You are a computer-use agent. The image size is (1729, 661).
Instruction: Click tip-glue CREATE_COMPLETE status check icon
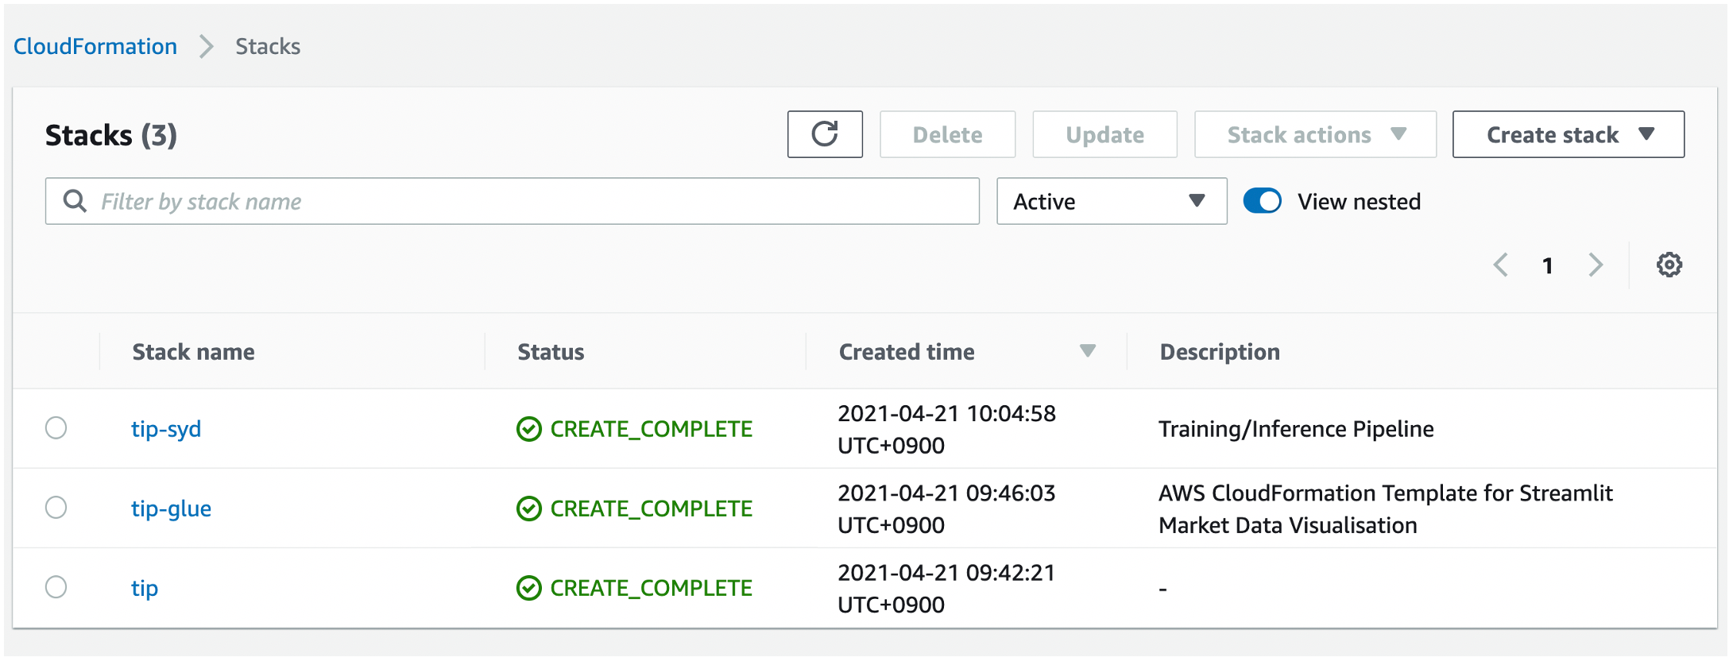(x=529, y=508)
